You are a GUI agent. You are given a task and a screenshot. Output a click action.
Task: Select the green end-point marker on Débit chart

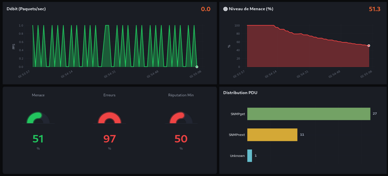click(x=197, y=67)
